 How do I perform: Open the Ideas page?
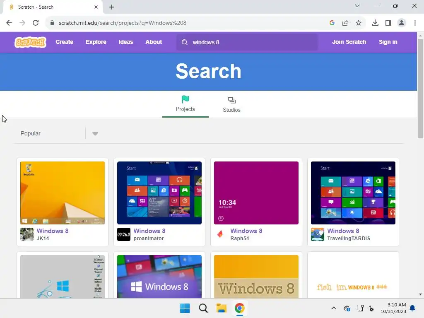point(126,42)
